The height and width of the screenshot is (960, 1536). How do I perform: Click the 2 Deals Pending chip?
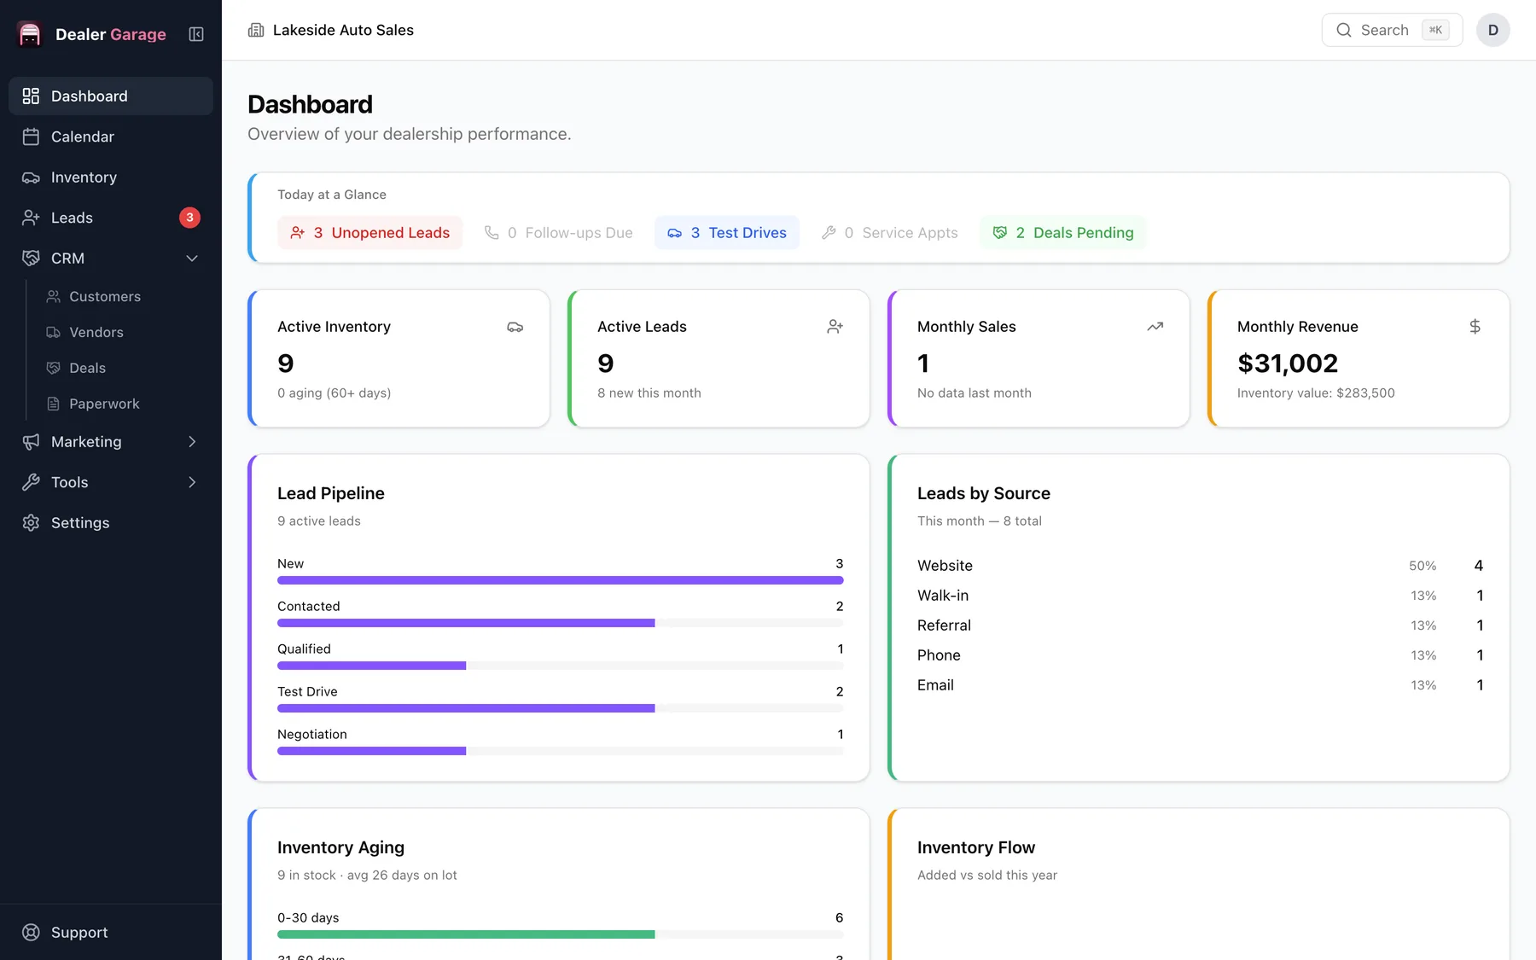click(1062, 233)
